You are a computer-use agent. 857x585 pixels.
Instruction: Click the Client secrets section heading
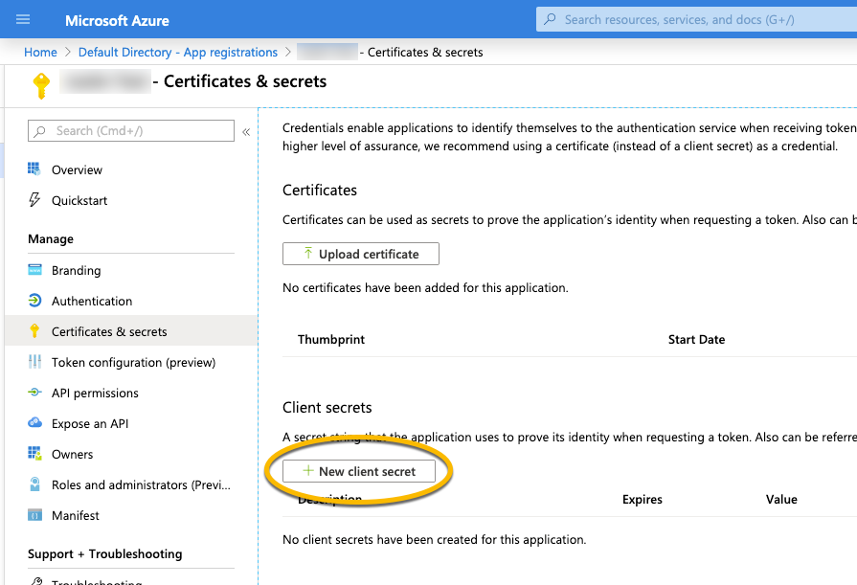pyautogui.click(x=327, y=408)
